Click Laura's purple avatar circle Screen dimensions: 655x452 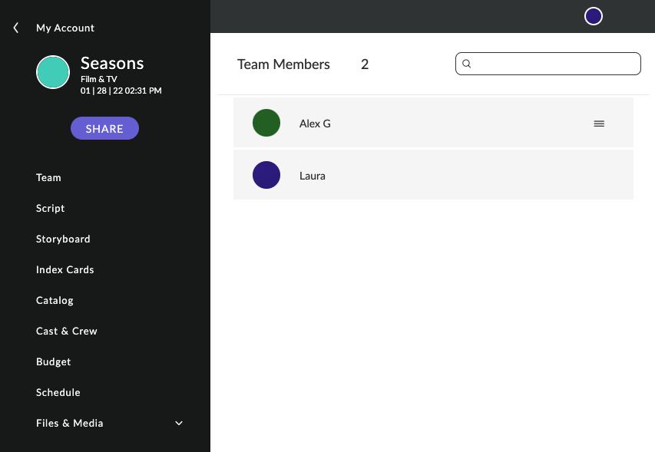coord(266,175)
